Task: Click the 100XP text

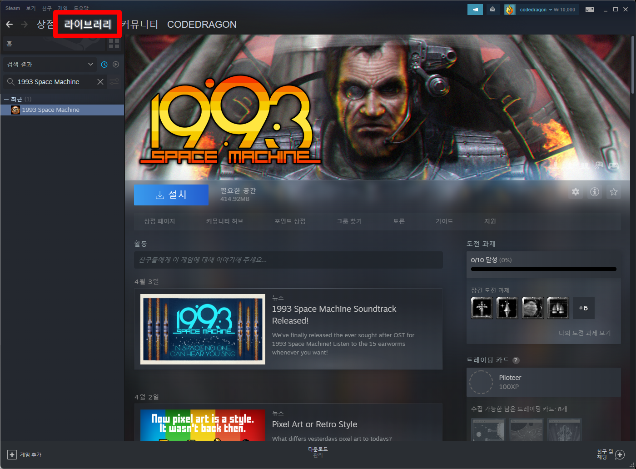Action: [509, 387]
